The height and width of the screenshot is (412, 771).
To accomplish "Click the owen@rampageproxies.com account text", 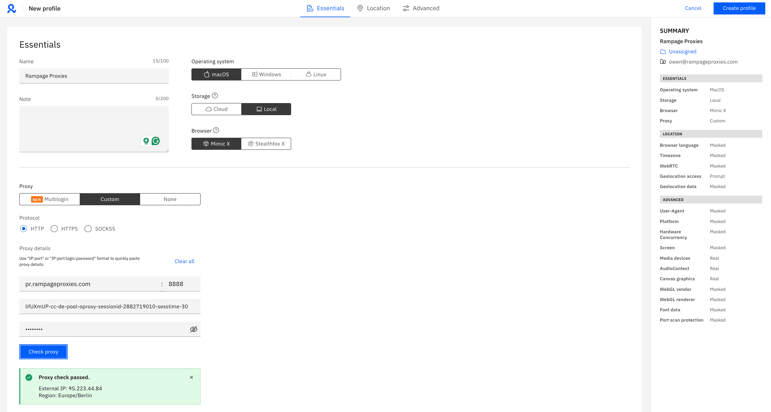I will 703,62.
